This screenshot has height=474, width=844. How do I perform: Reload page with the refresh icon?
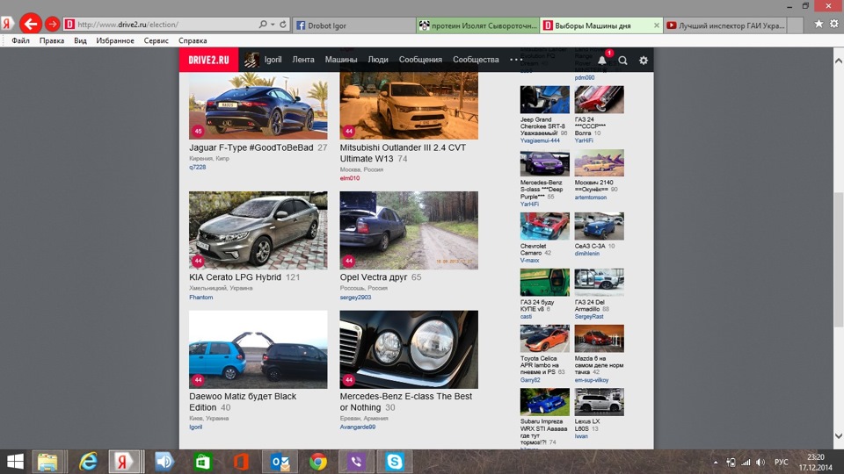coord(282,25)
